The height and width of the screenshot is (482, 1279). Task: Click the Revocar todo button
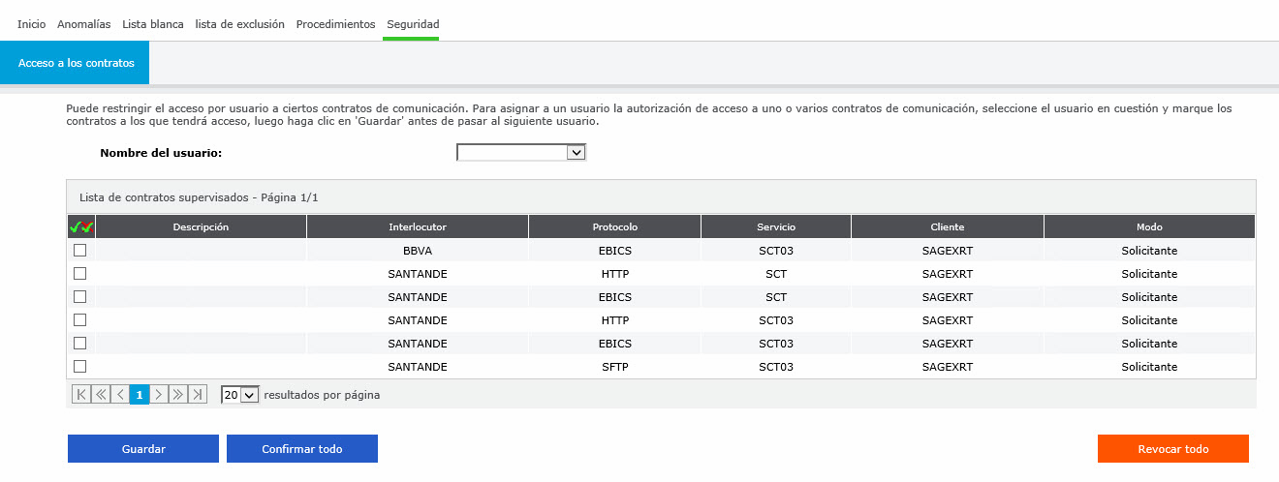[x=1172, y=449]
